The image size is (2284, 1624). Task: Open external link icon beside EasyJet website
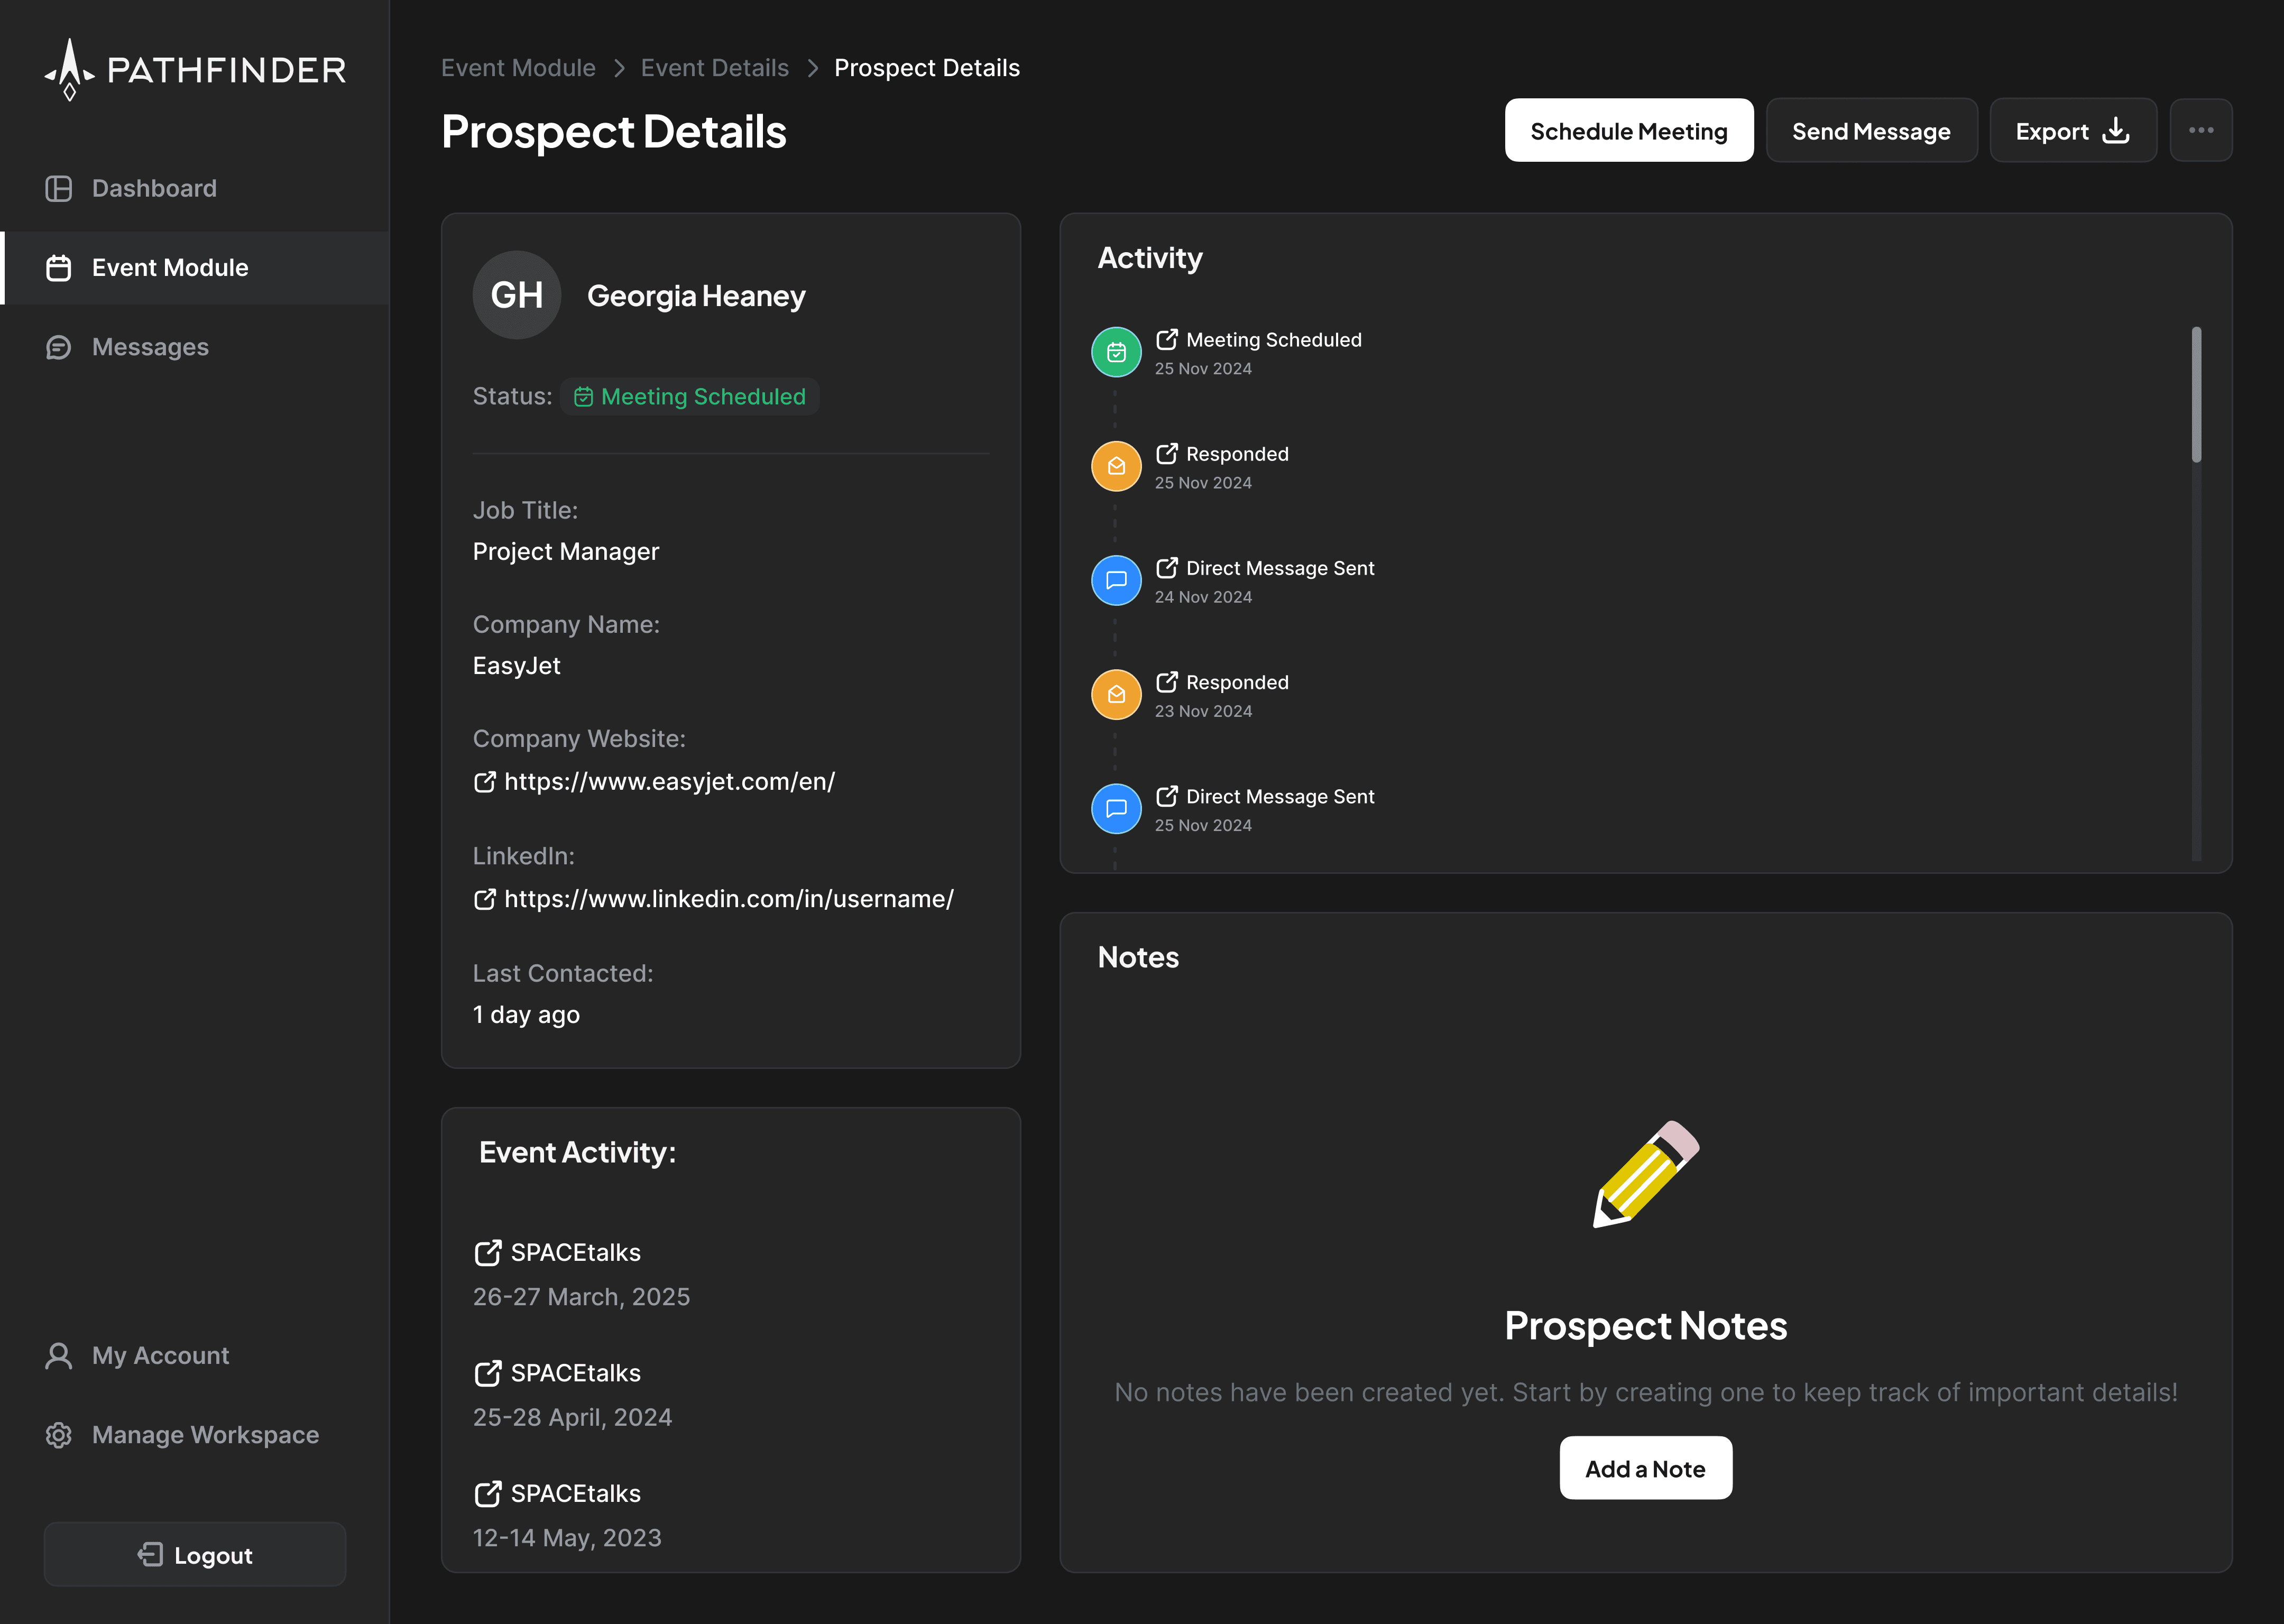click(x=484, y=782)
